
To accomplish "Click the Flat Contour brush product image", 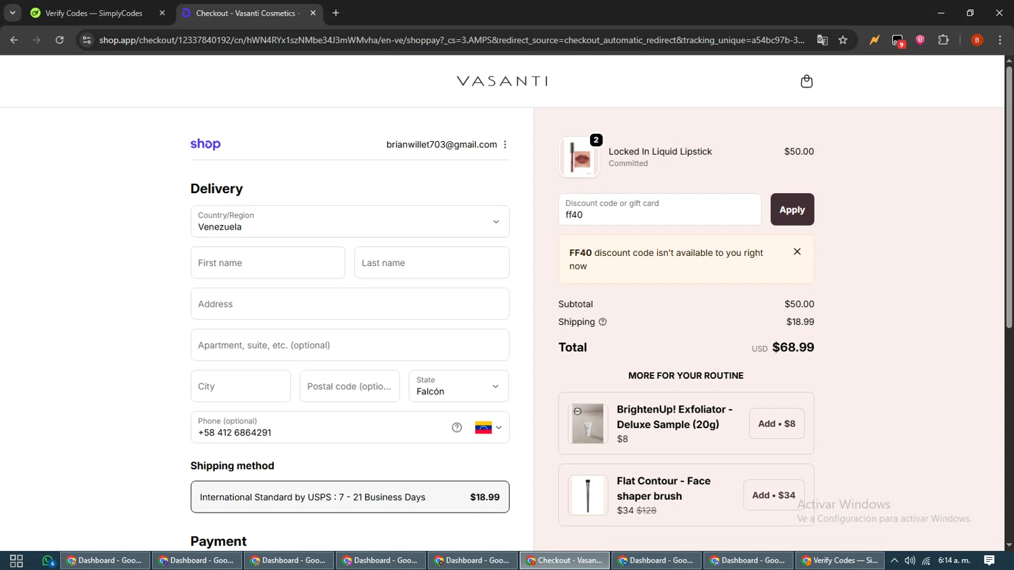I will (587, 495).
